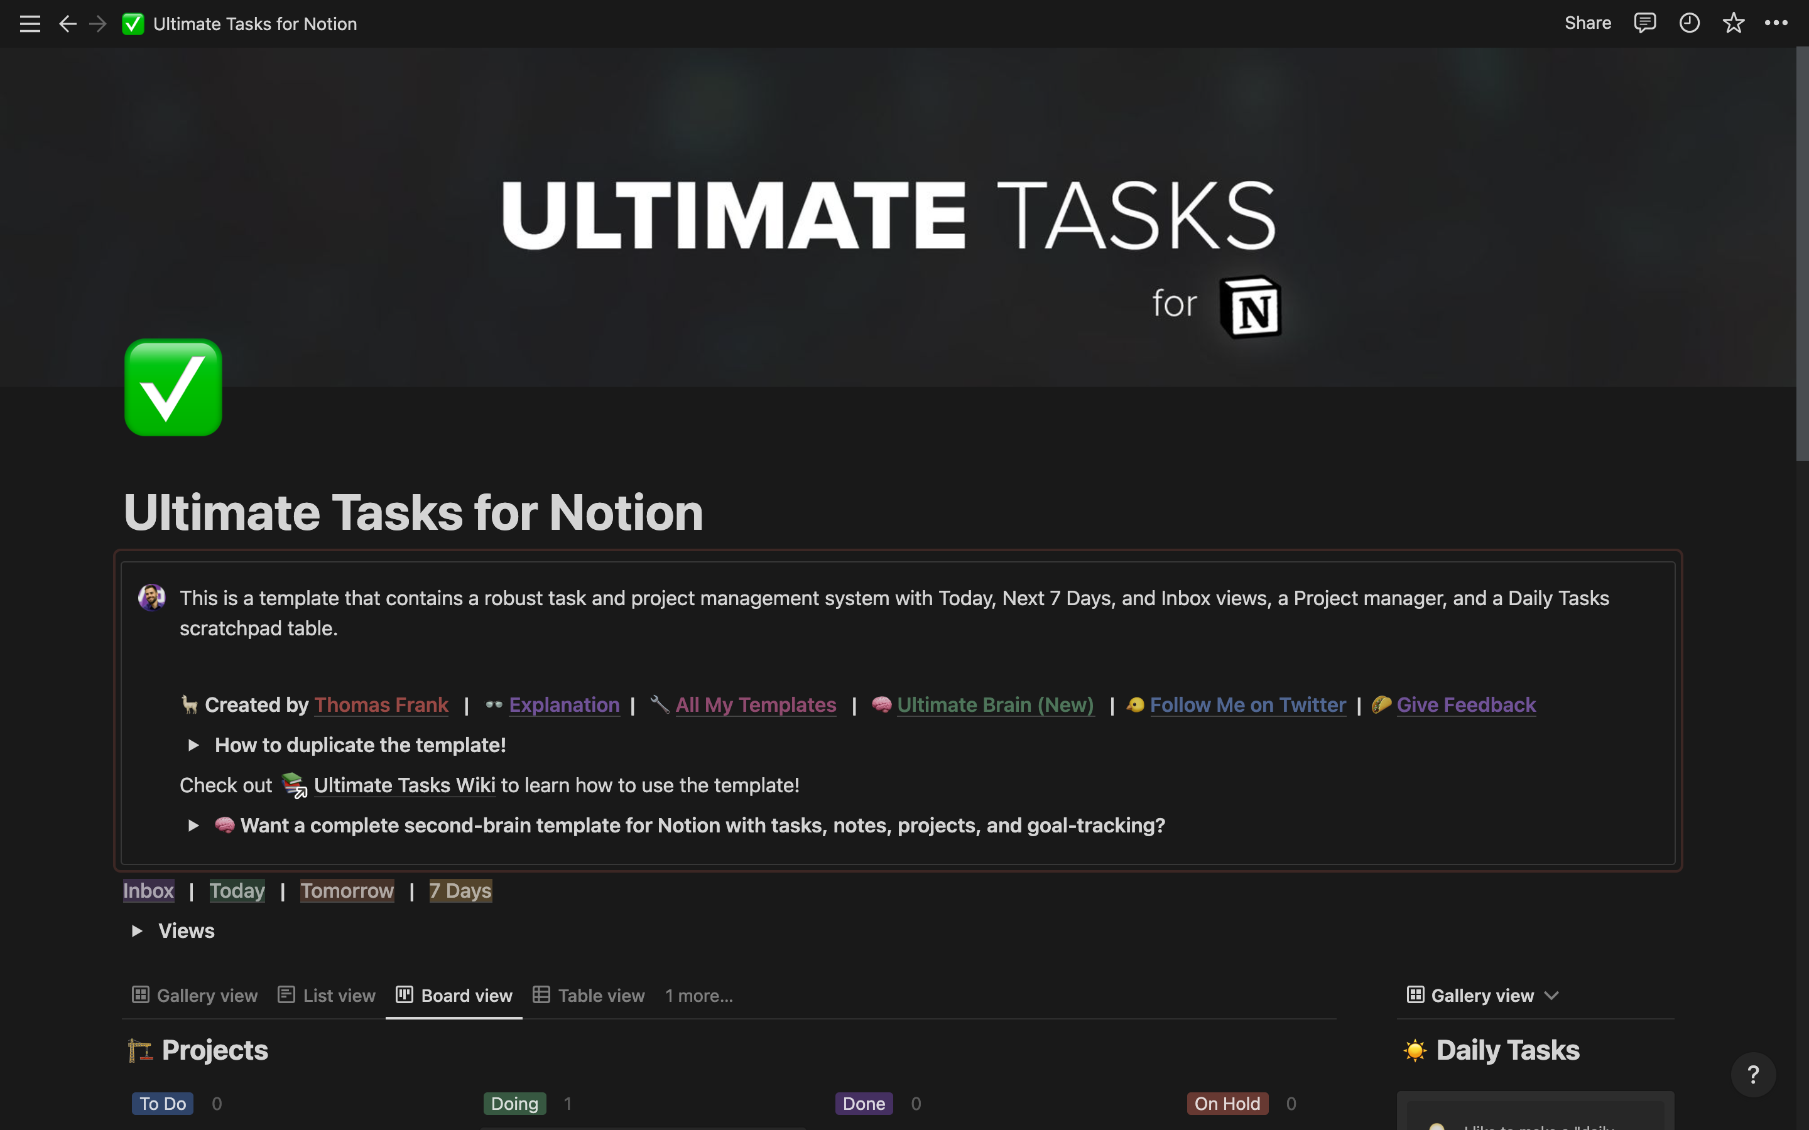Expand the second-brain template toggle
The width and height of the screenshot is (1809, 1130).
click(193, 826)
